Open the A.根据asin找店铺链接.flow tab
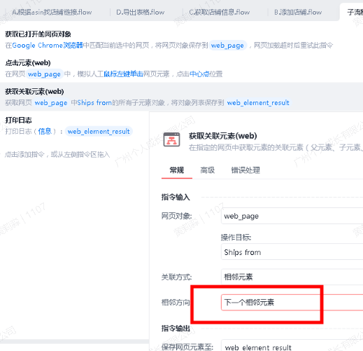The height and width of the screenshot is (351, 363). (x=52, y=12)
